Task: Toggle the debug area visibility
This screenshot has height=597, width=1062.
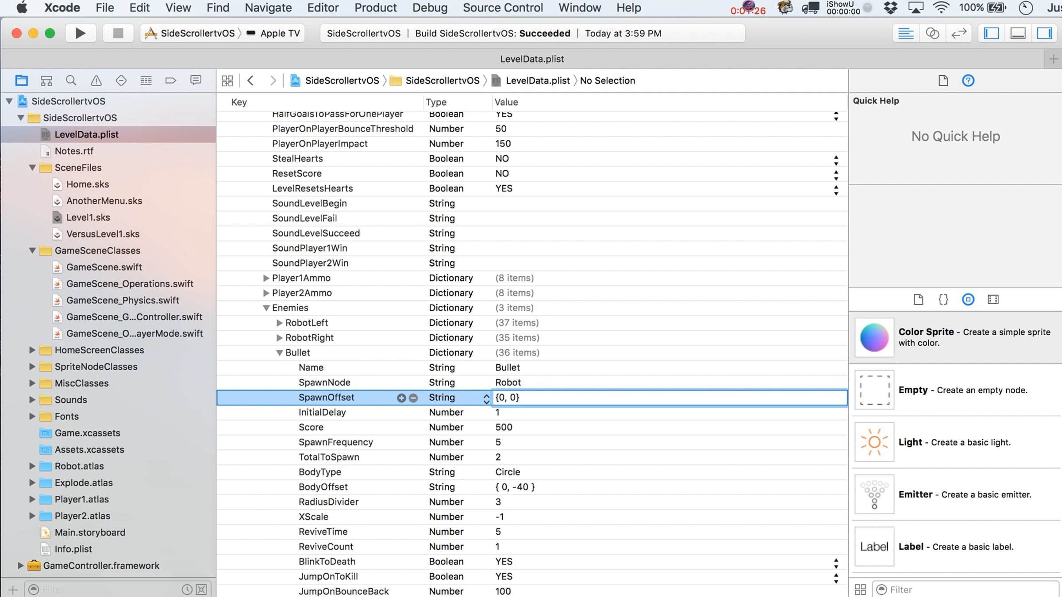Action: [1018, 33]
